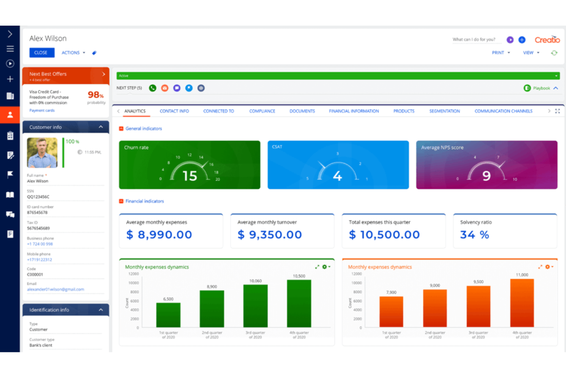
Task: Switch to the Financial Information tab
Action: point(353,111)
